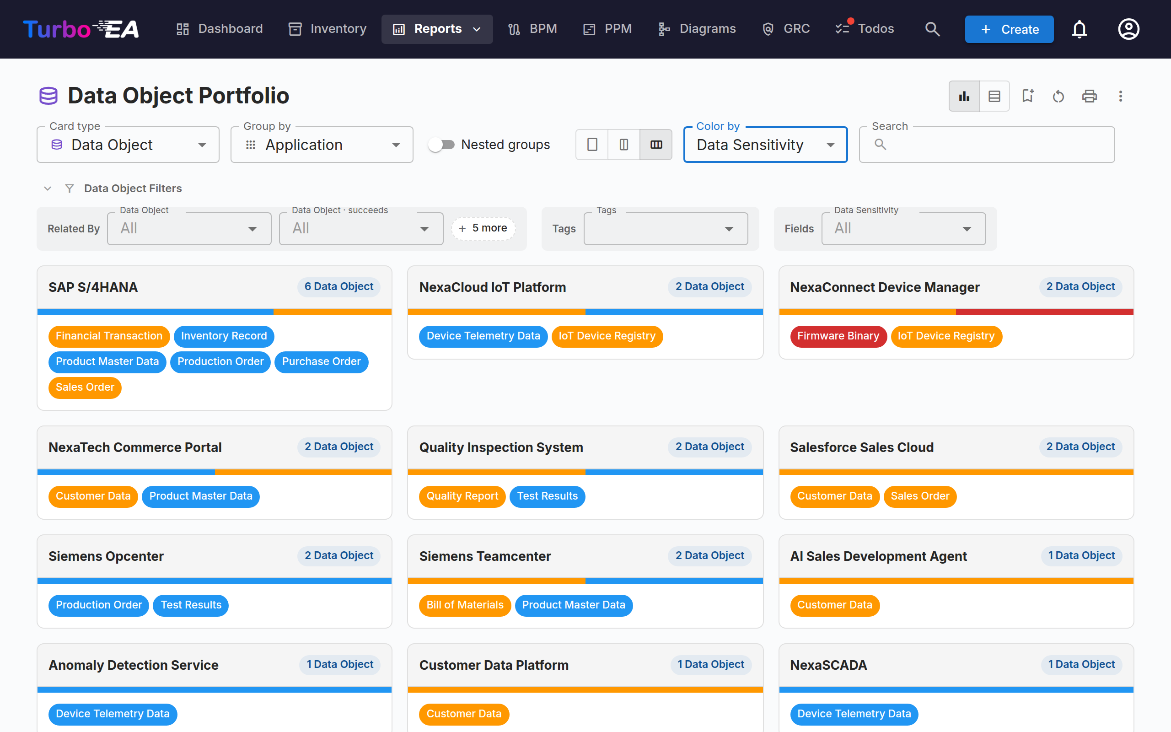Click the filter funnel icon
Image resolution: width=1171 pixels, height=732 pixels.
coord(70,188)
